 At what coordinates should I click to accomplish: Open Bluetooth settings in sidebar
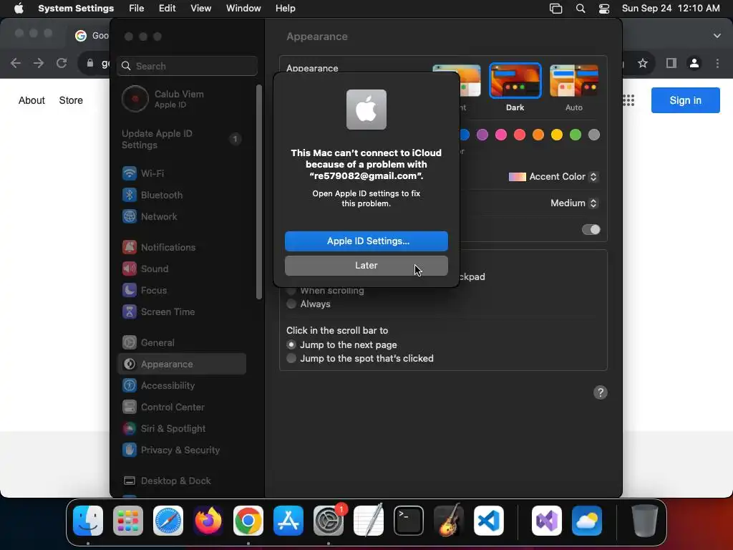(x=181, y=195)
